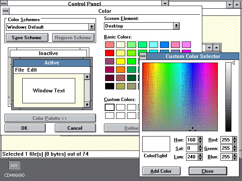
Task: Click the Sat value field
Action: point(192,148)
